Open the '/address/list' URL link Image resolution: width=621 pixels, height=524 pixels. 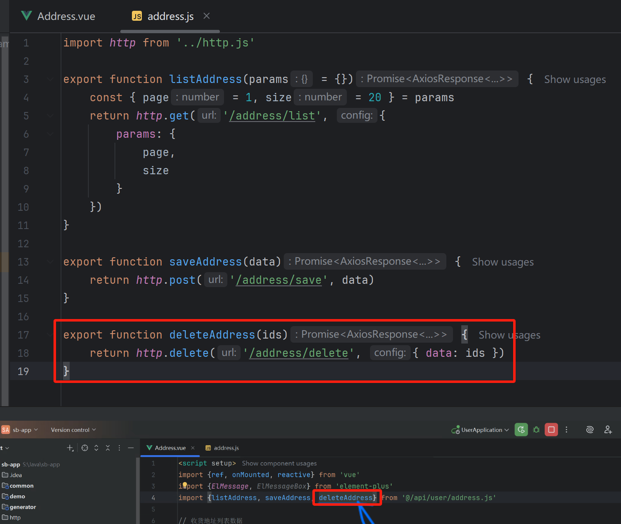tap(272, 116)
